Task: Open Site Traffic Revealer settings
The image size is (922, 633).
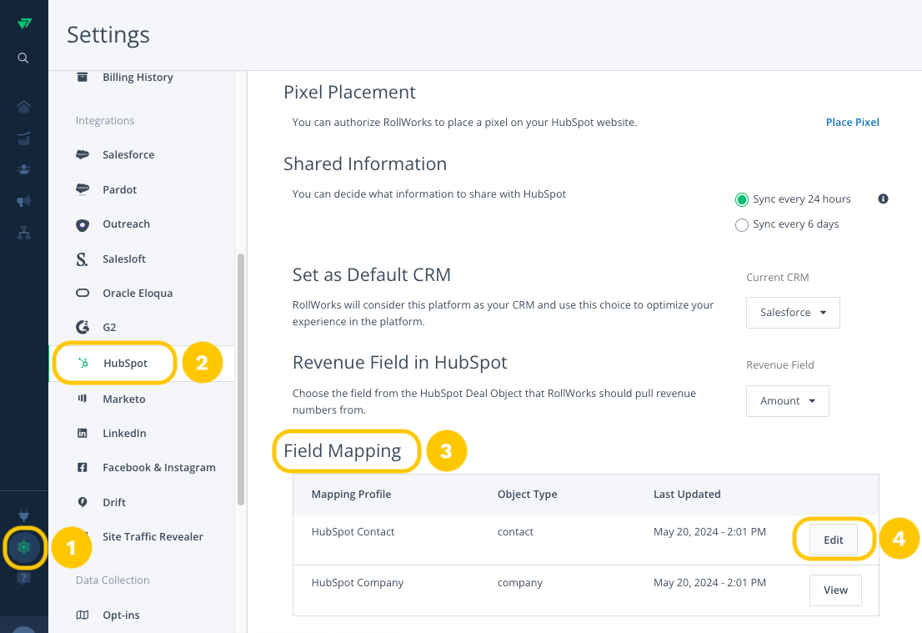Action: (153, 536)
